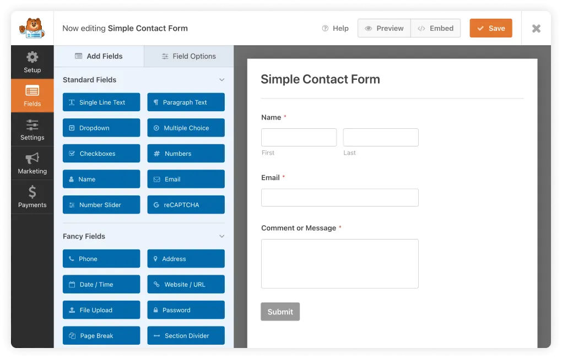Add a Number Slider field
The height and width of the screenshot is (359, 562).
101,204
